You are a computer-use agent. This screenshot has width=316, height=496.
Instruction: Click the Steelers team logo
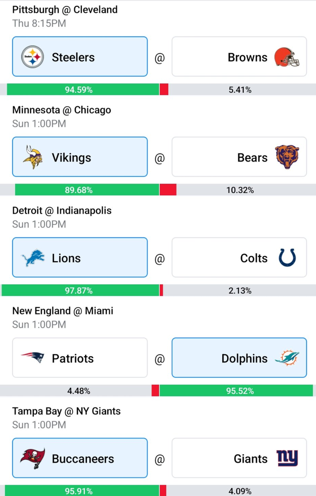pyautogui.click(x=32, y=57)
